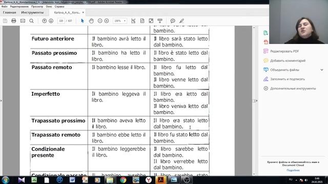Click the Create PDF red icon in right panel
The width and height of the screenshot is (328, 184).
click(x=266, y=42)
